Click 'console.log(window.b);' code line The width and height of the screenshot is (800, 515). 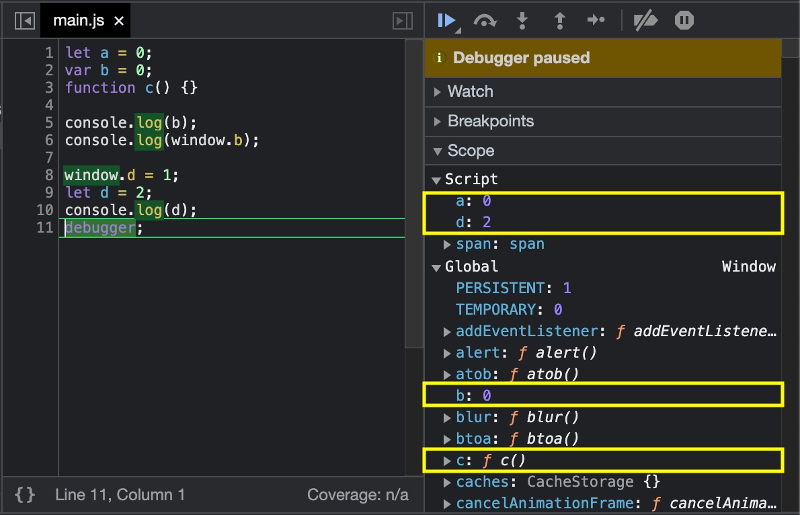pos(162,141)
